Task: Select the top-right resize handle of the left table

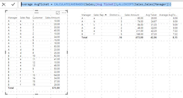Action: [67, 11]
